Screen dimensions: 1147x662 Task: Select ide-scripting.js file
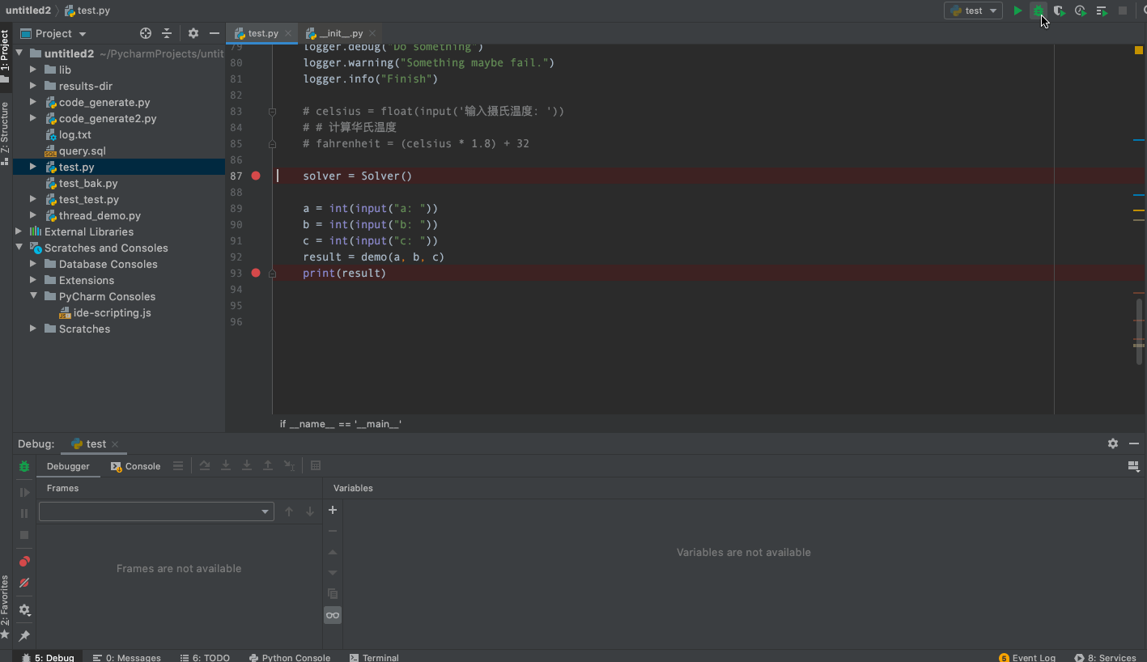point(112,312)
